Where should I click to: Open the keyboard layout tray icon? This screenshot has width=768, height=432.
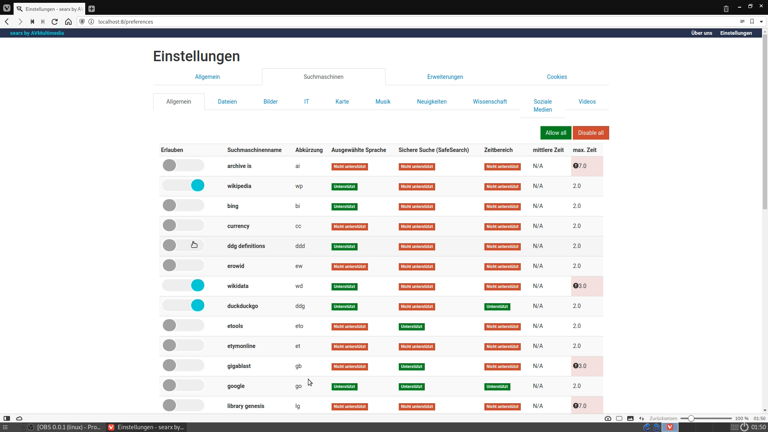click(734, 427)
